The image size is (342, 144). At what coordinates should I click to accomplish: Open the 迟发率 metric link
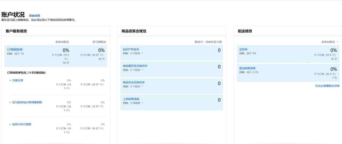click(243, 49)
